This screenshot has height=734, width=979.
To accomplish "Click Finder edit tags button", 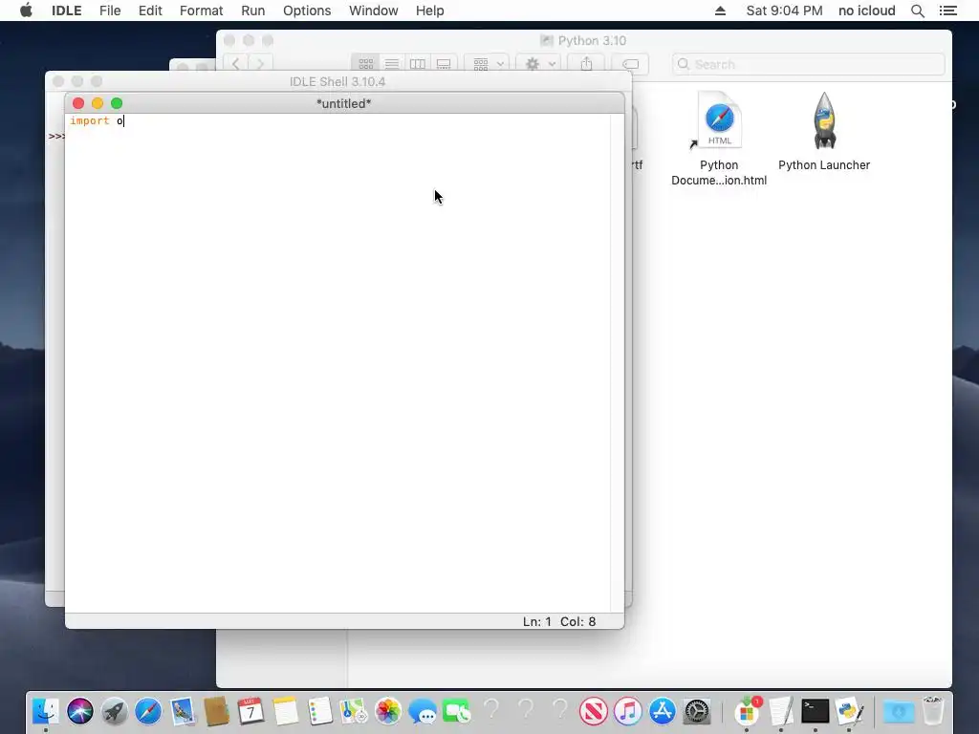I will click(x=631, y=64).
